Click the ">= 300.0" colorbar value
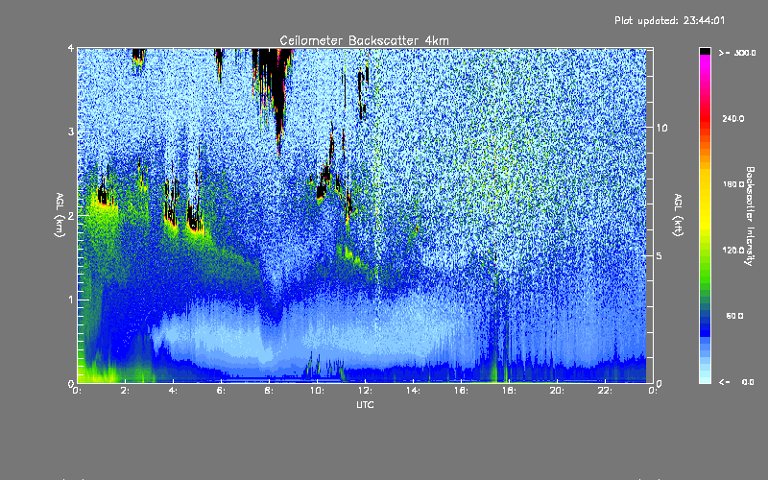Screen dimensions: 768x480 point(737,53)
